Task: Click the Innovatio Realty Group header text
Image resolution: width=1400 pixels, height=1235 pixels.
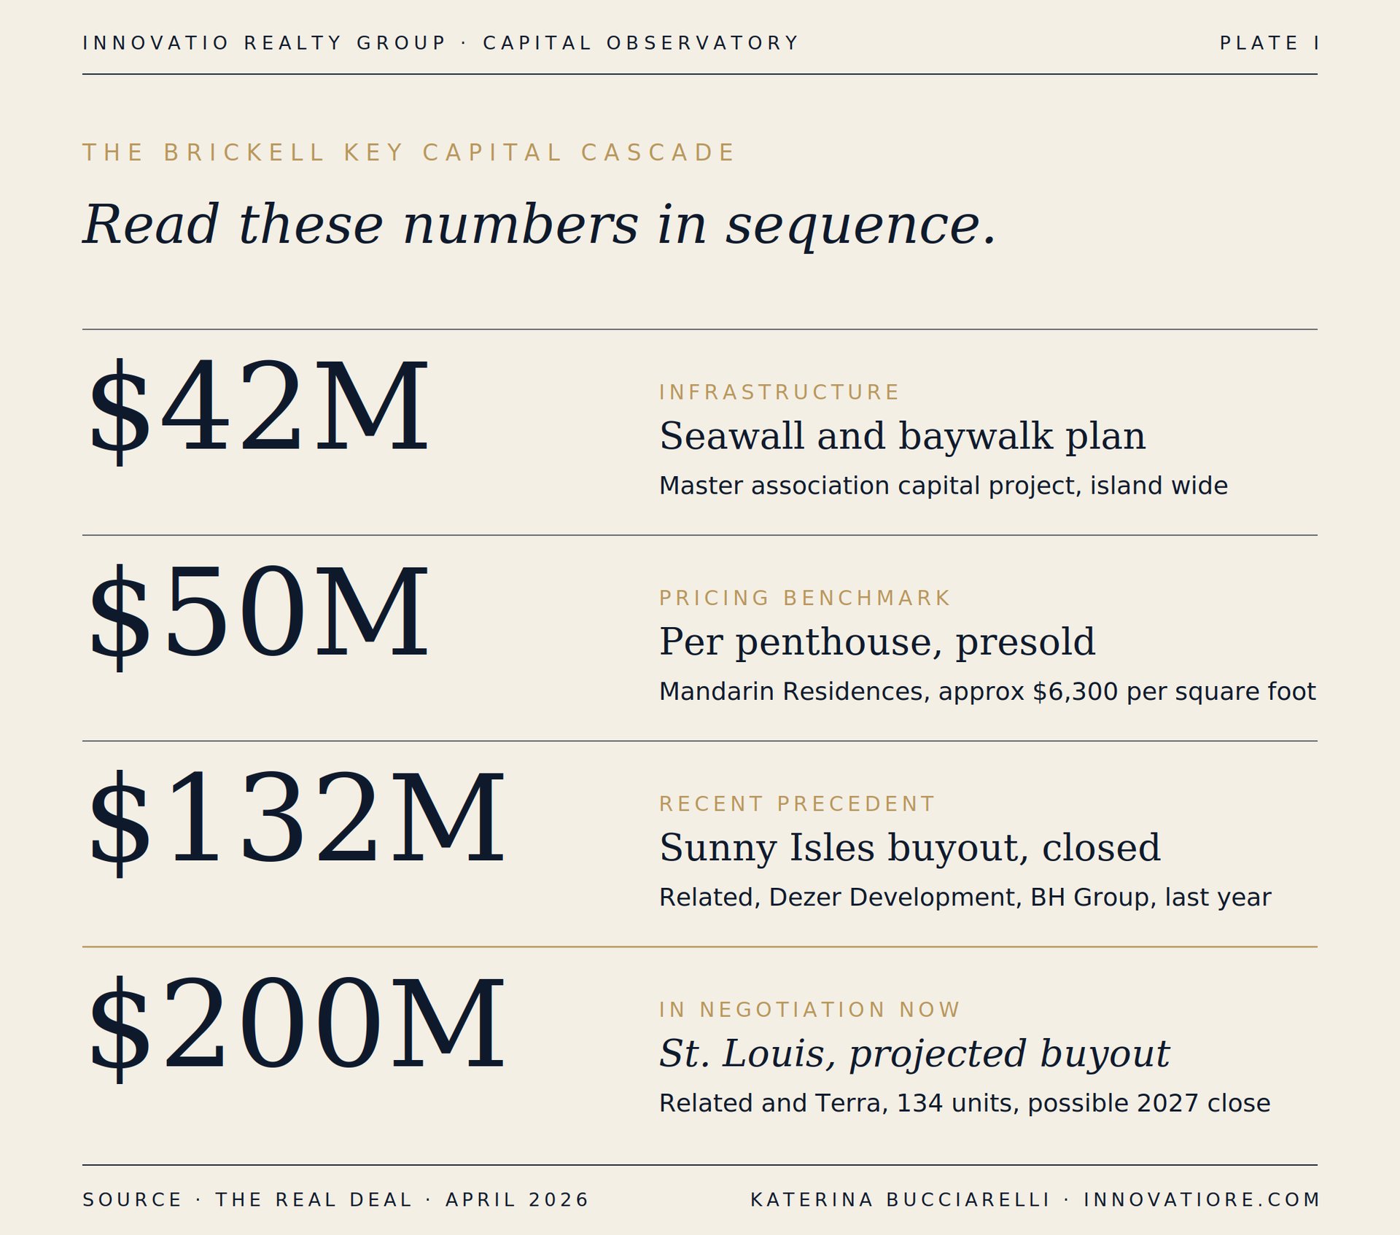Action: tap(265, 43)
